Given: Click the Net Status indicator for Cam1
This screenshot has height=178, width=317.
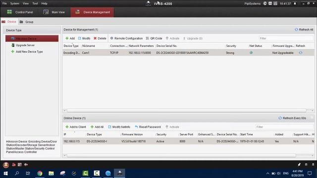Looking at the screenshot, I should pyautogui.click(x=251, y=53).
